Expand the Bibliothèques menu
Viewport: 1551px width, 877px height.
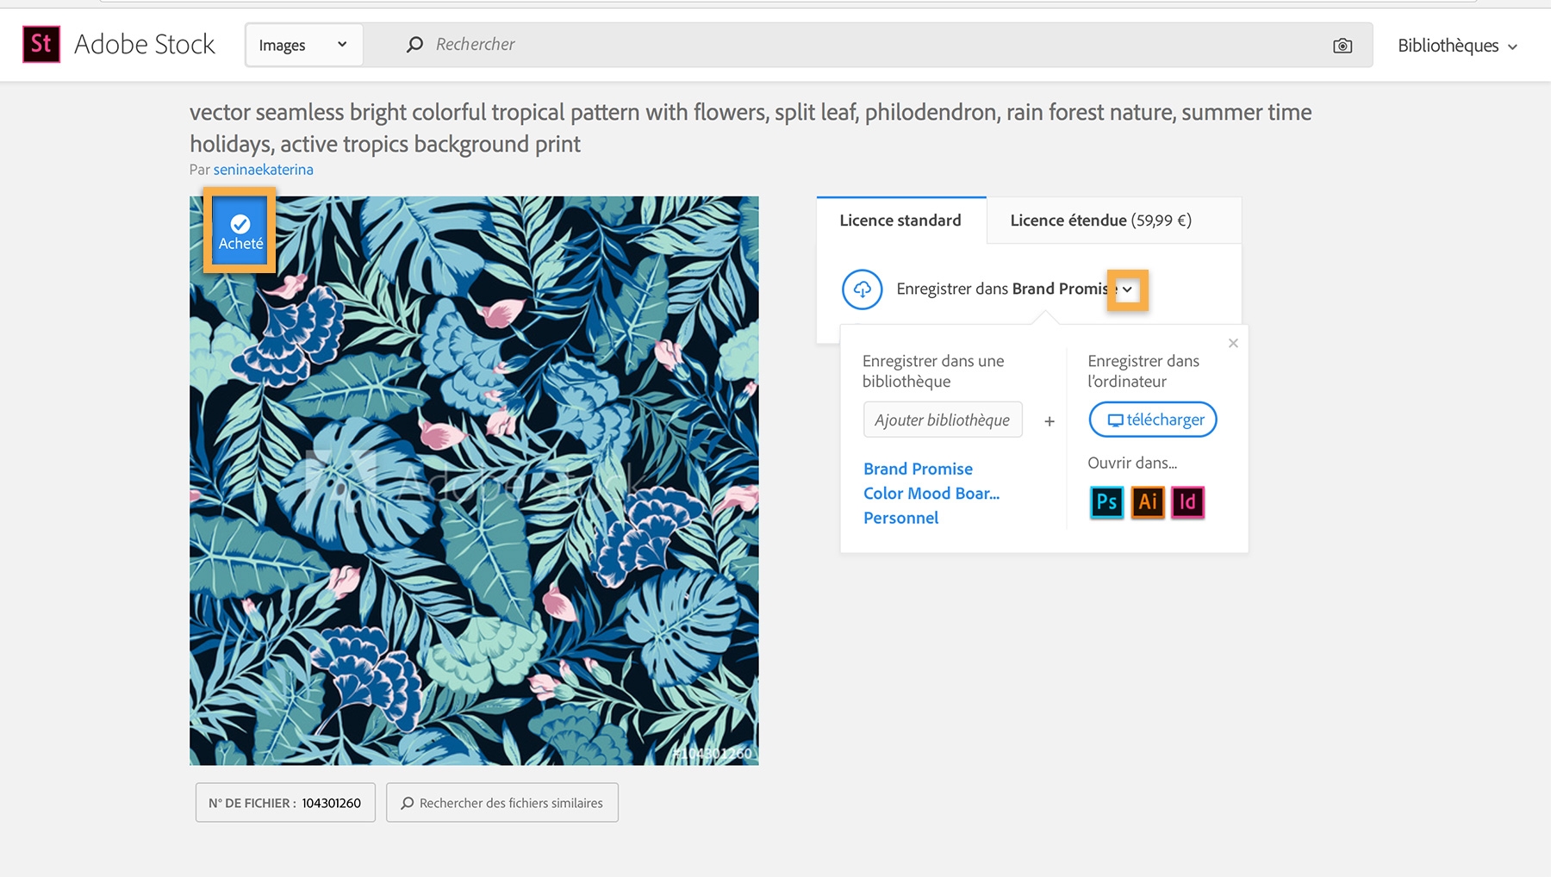[1457, 46]
